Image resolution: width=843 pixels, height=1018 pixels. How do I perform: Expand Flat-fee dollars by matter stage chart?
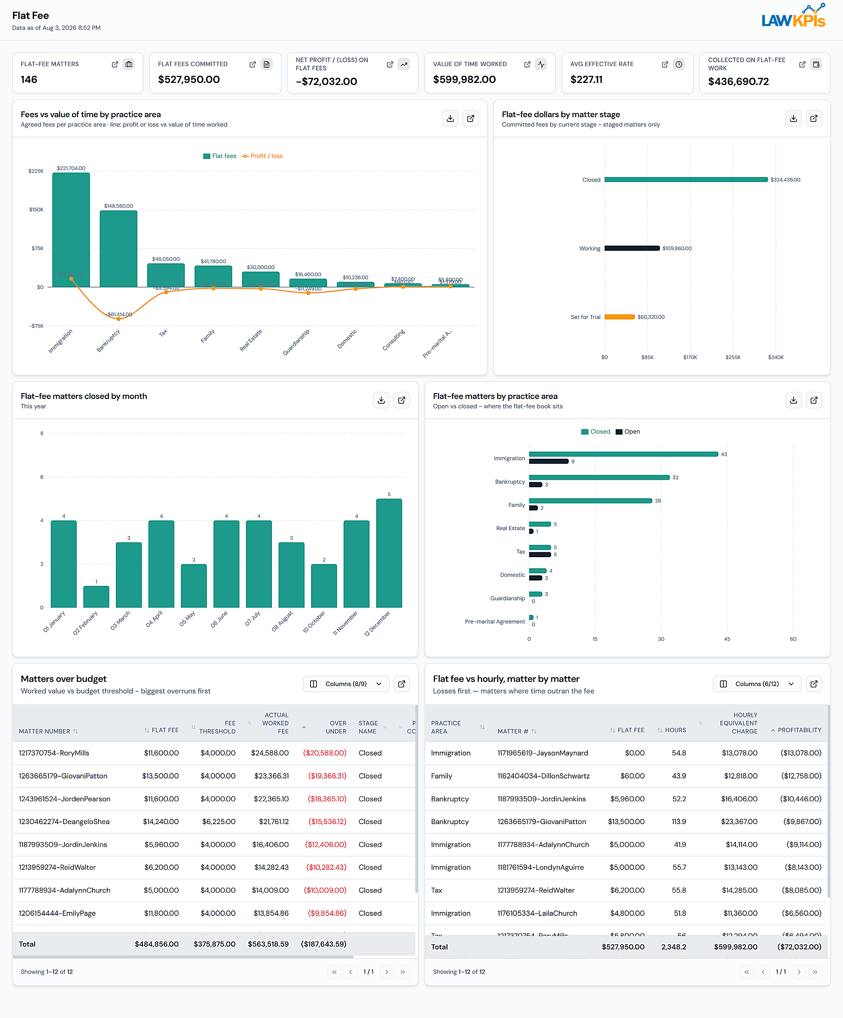[x=814, y=119]
